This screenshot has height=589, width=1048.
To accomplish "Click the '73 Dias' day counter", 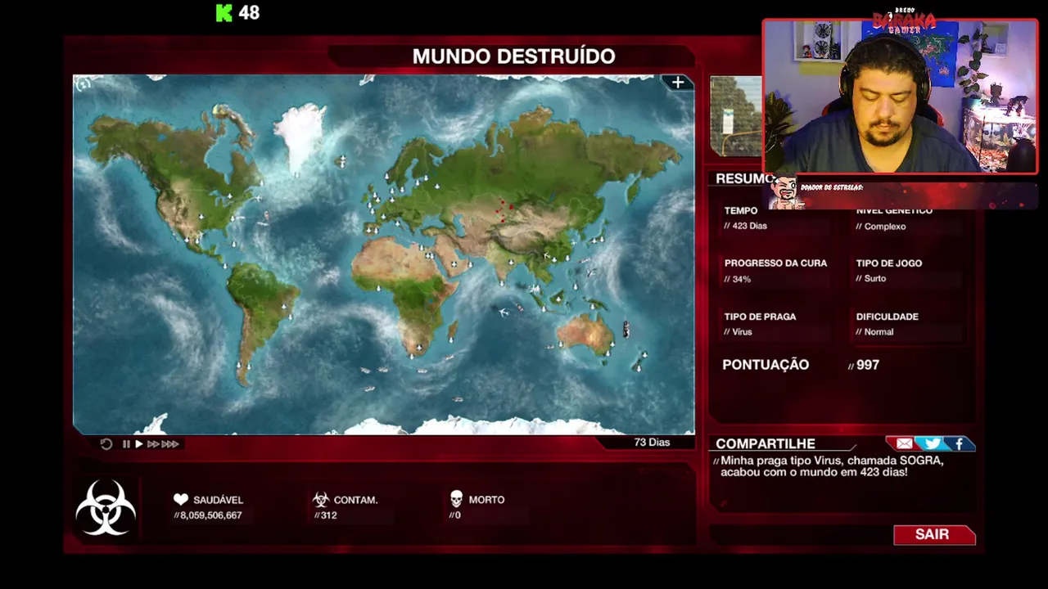I will 652,442.
